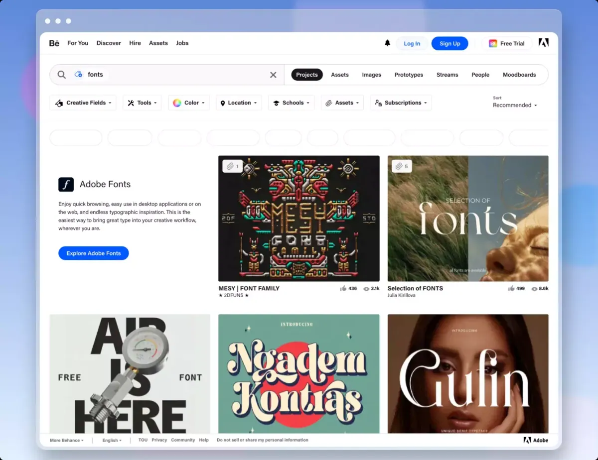Open the Privacy footer link
This screenshot has width=598, height=460.
pyautogui.click(x=159, y=440)
